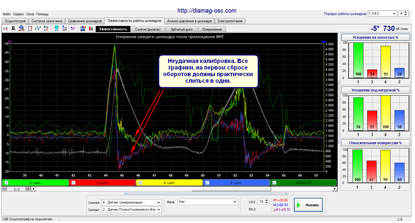Viewport: 415px width, 223px height.
Task: Uncheck the УОЗ=-5° checkbox
Action: coord(274,183)
